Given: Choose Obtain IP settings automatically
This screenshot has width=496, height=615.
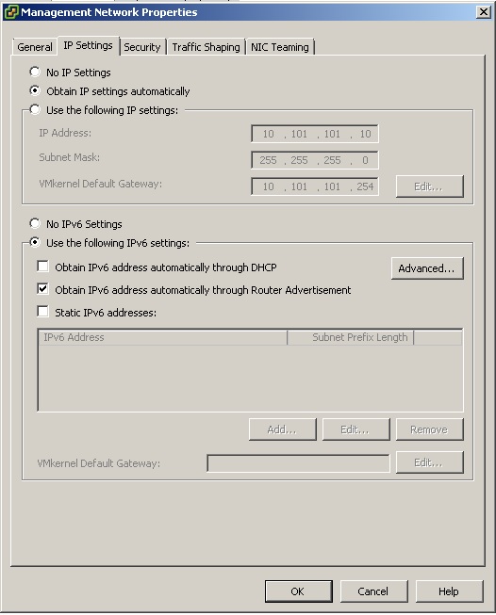Looking at the screenshot, I should (35, 90).
